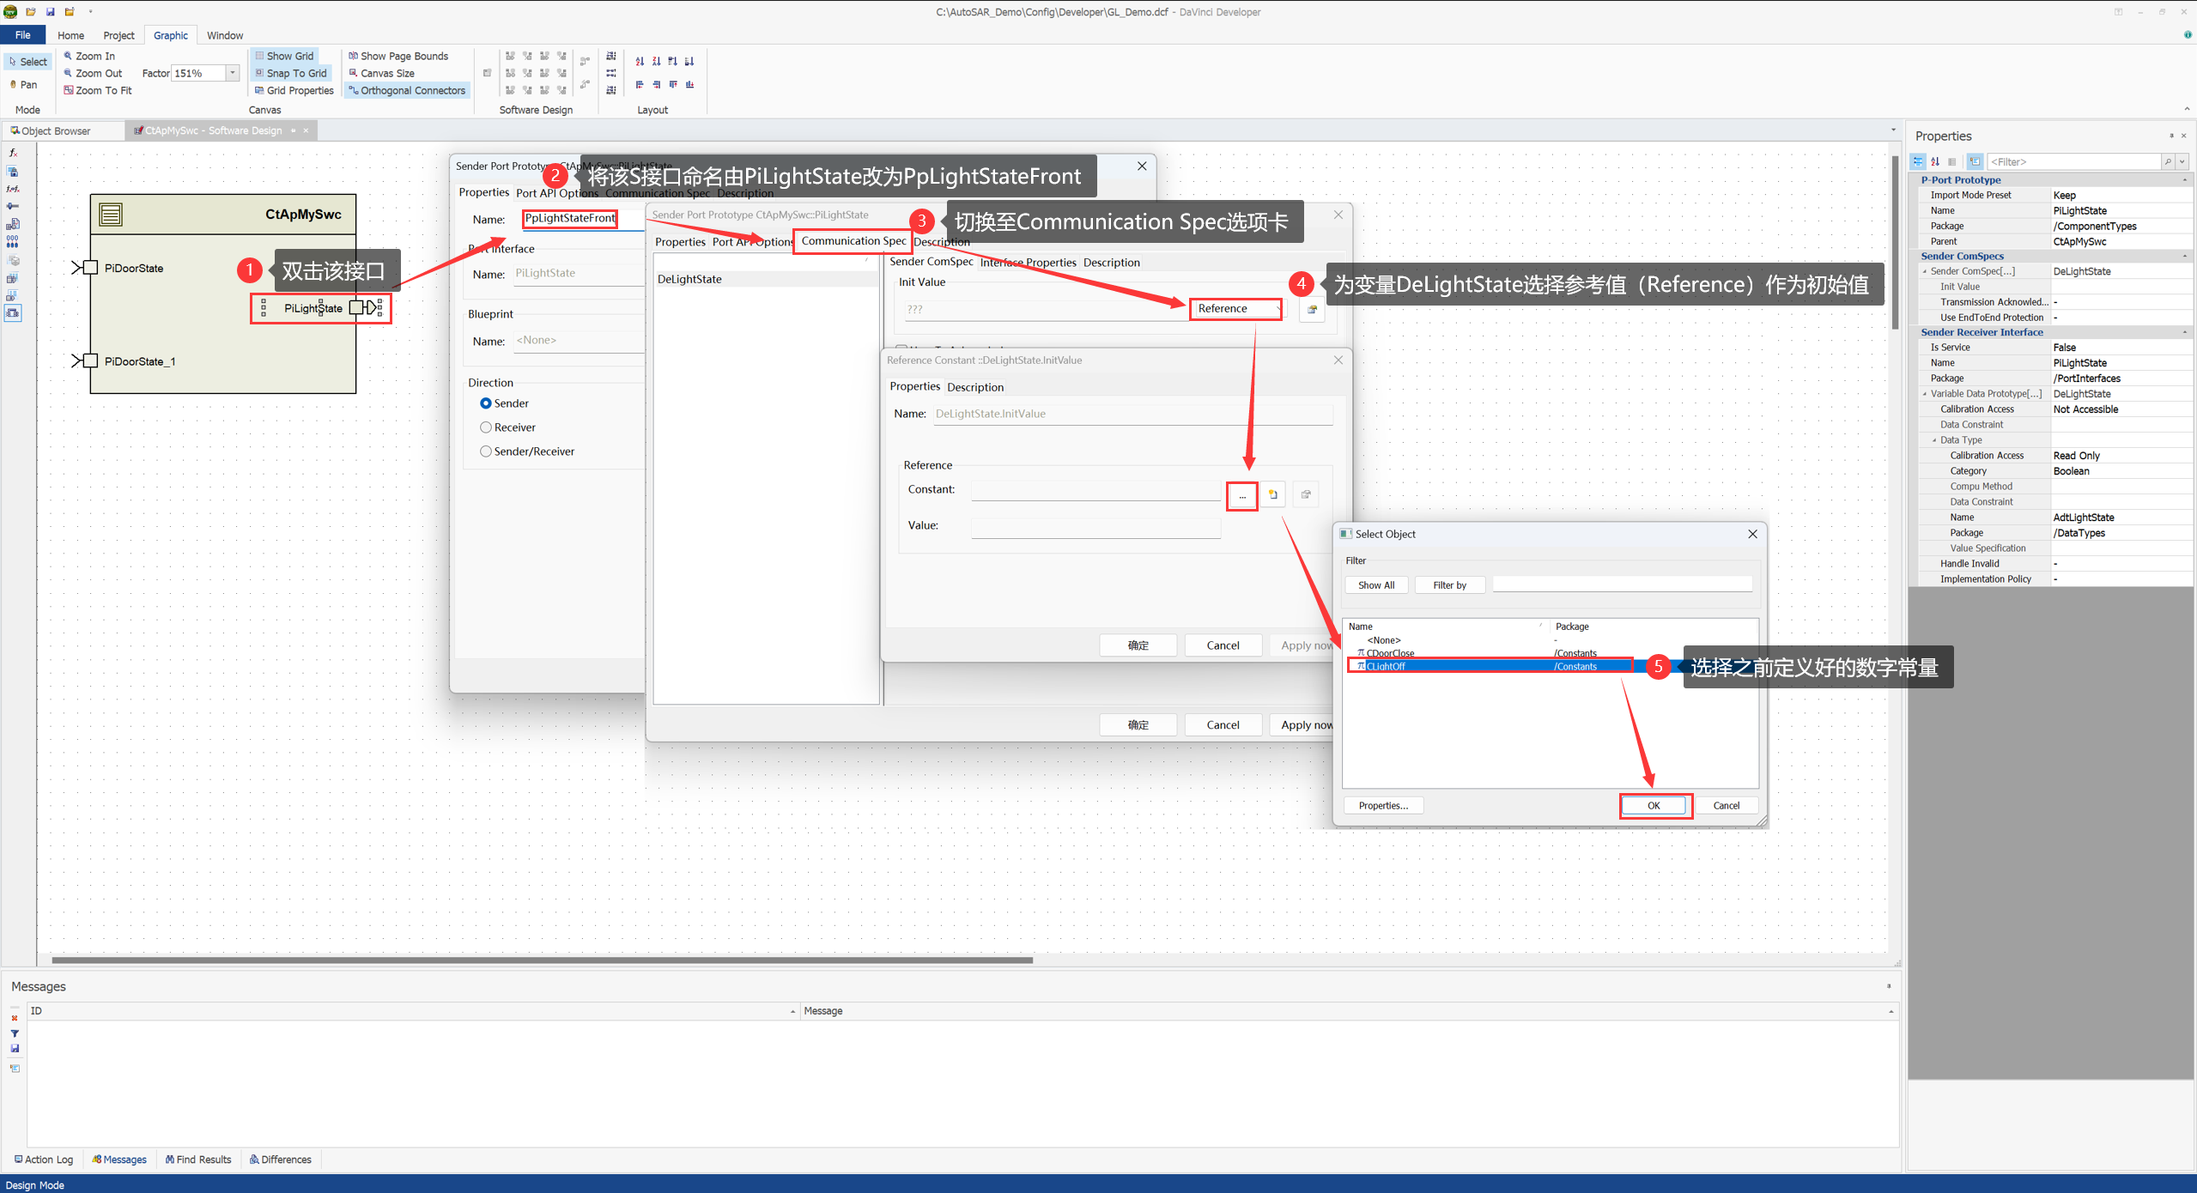The image size is (2197, 1193).
Task: Switch to the Communication Spec tab
Action: coord(853,241)
